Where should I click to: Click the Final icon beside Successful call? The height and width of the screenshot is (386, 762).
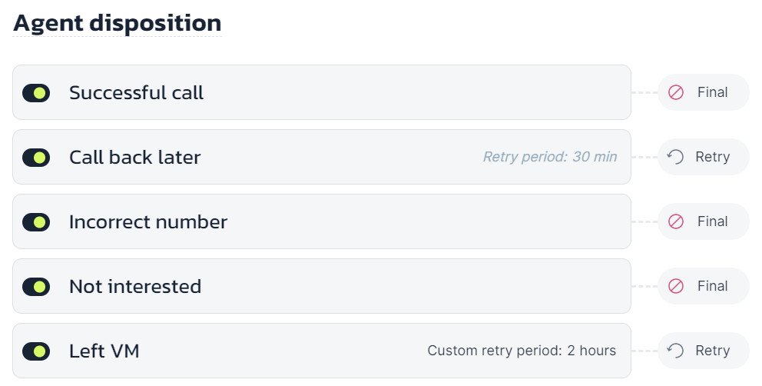pyautogui.click(x=676, y=92)
